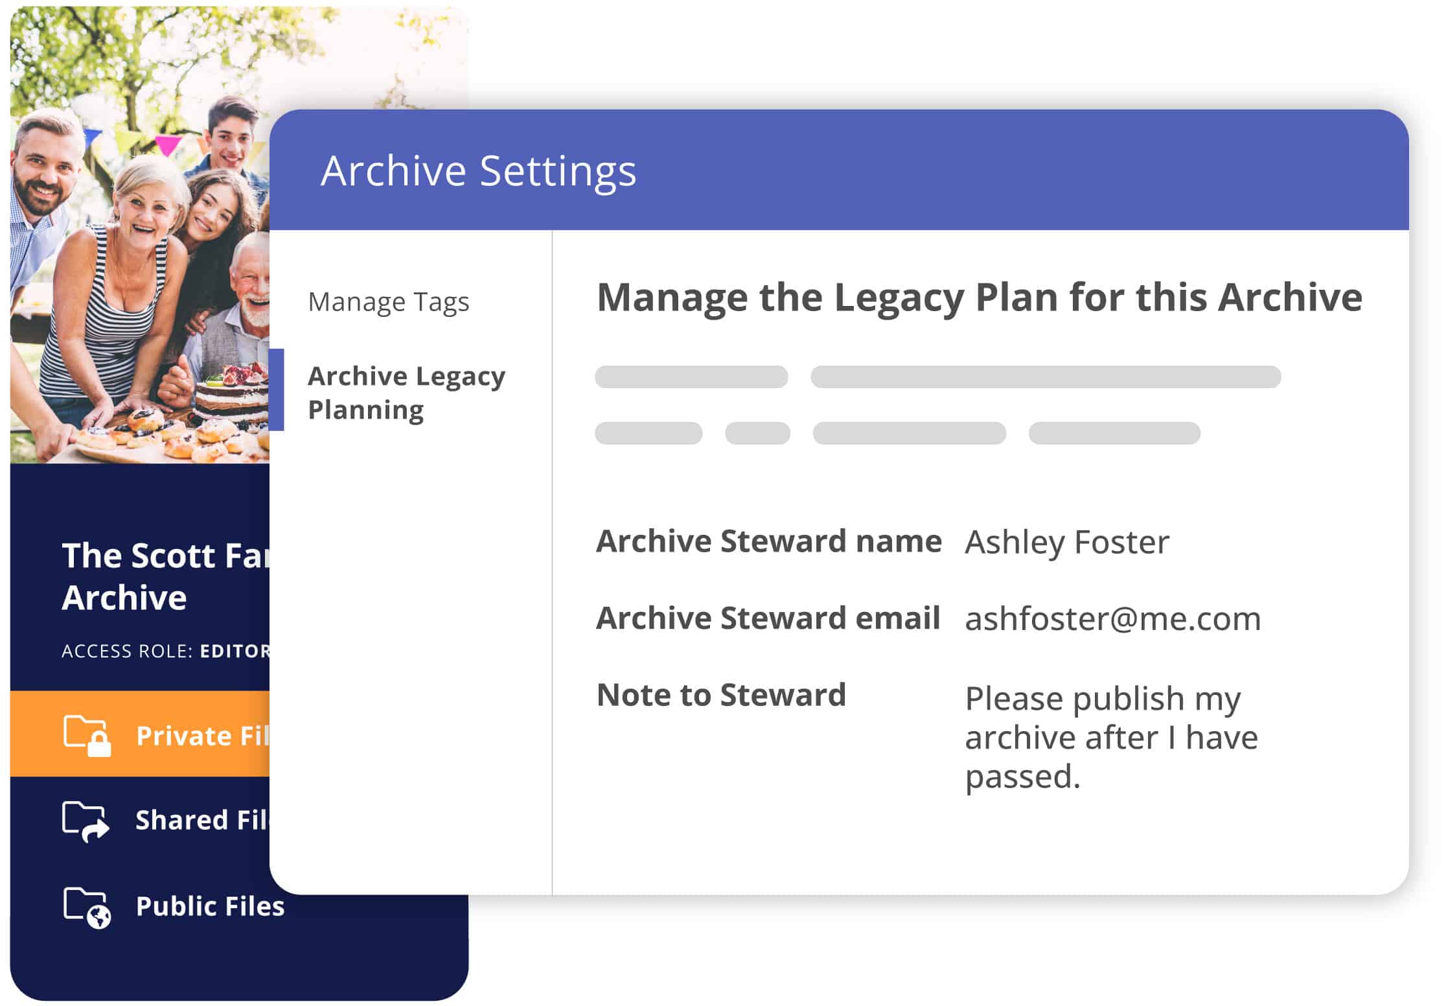The image size is (1446, 1006).
Task: Click the Public Files globe folder icon
Action: pyautogui.click(x=87, y=907)
